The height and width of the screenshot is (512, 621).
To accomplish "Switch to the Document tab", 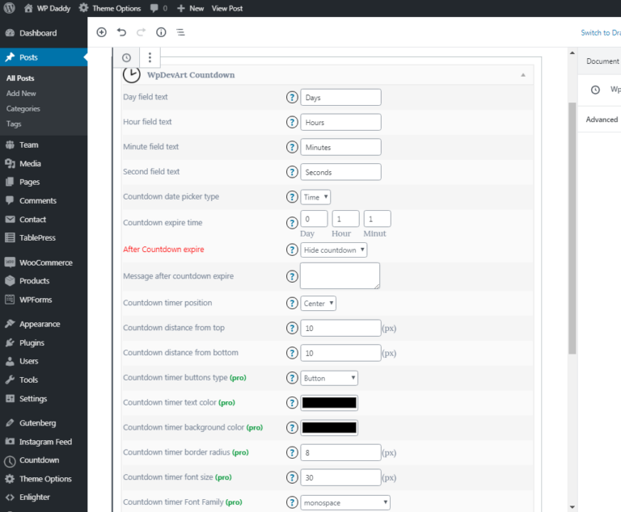I will tap(602, 61).
